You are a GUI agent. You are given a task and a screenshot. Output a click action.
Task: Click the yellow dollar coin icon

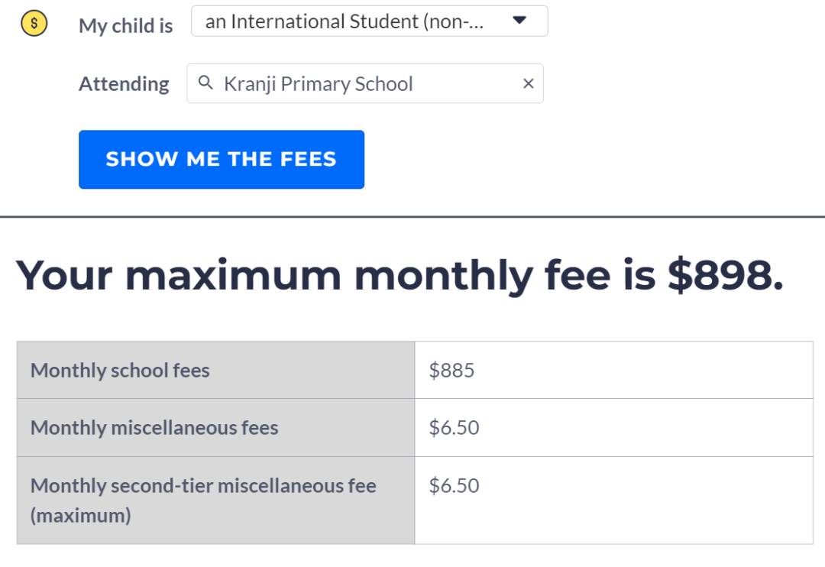point(34,24)
